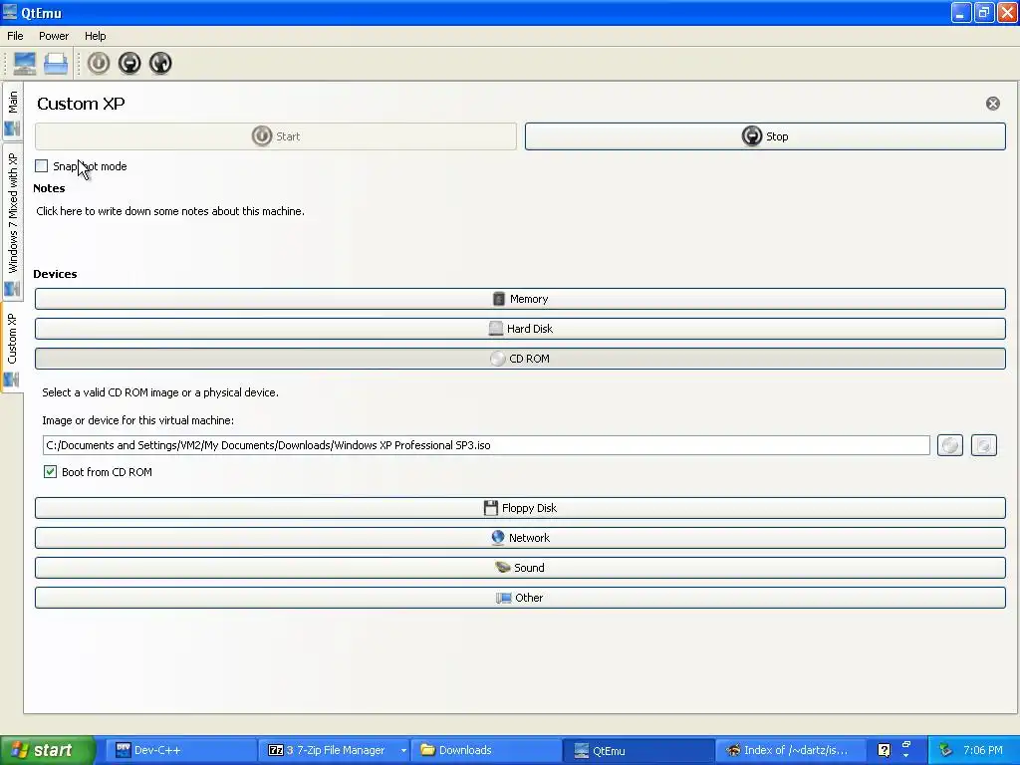Switch to Windows 7 Mixed with XP tab

[12, 221]
